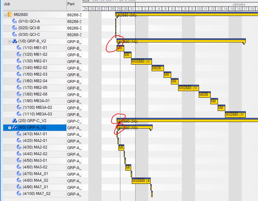Click the GRP-C_ part cell
Screen dimensions: 258x201
point(74,121)
